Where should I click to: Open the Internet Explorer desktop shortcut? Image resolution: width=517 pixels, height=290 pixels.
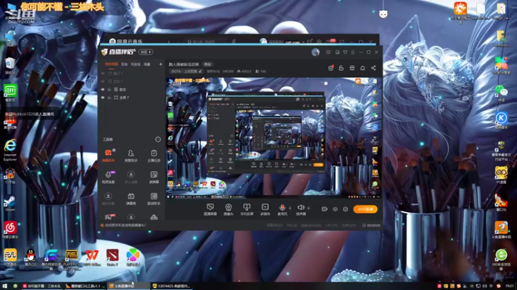10,150
